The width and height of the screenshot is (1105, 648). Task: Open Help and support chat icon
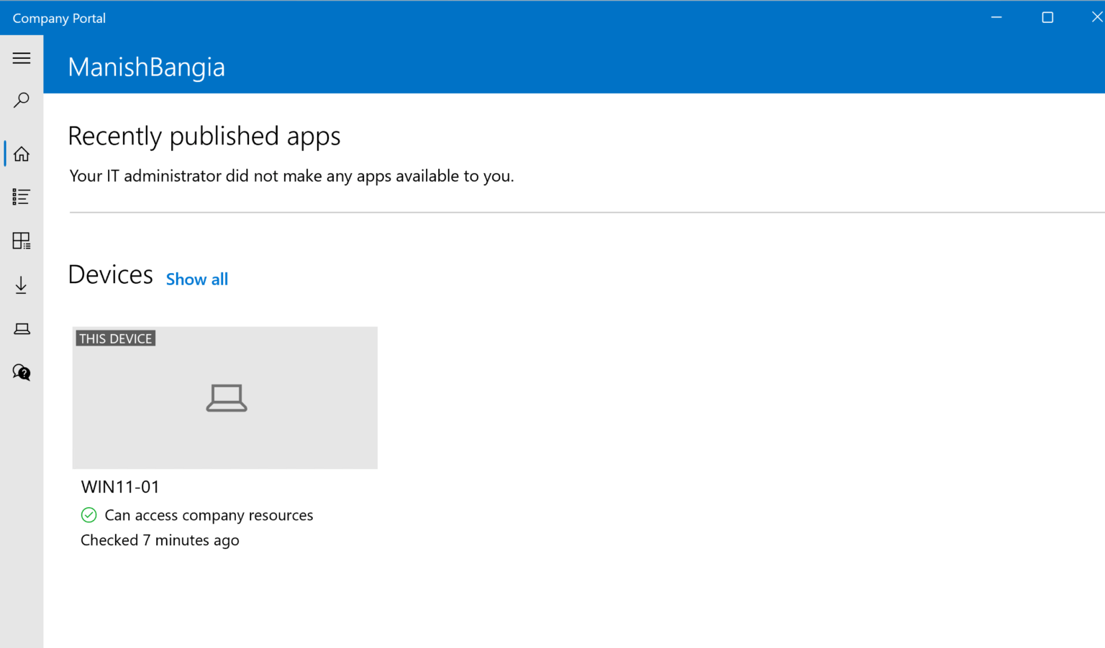22,372
